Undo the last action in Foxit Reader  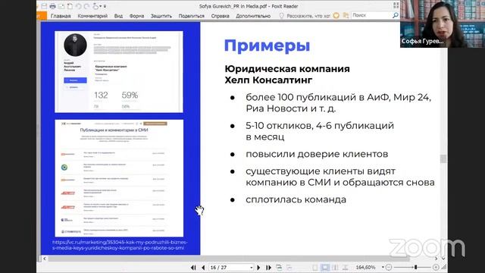coord(78,6)
